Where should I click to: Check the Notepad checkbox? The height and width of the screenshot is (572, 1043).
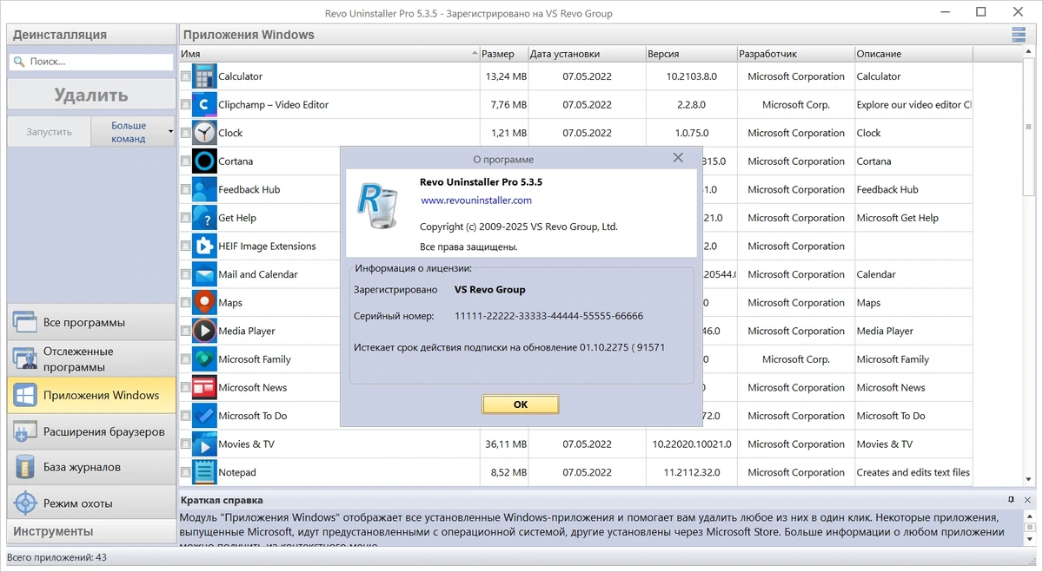(x=186, y=472)
